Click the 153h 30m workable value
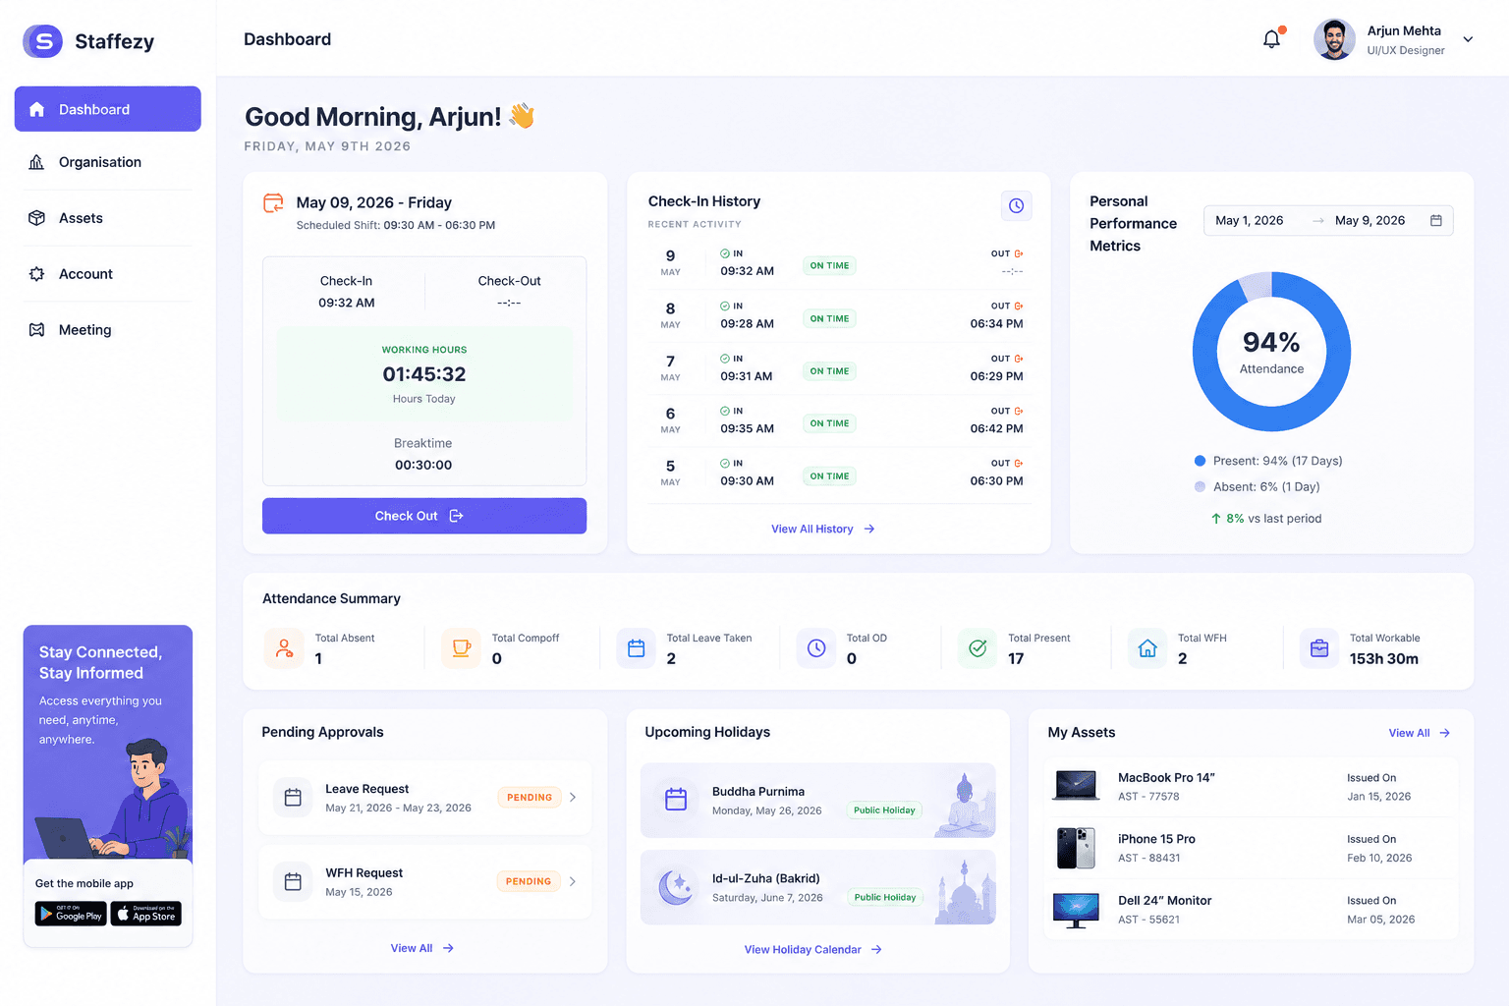 (x=1383, y=659)
